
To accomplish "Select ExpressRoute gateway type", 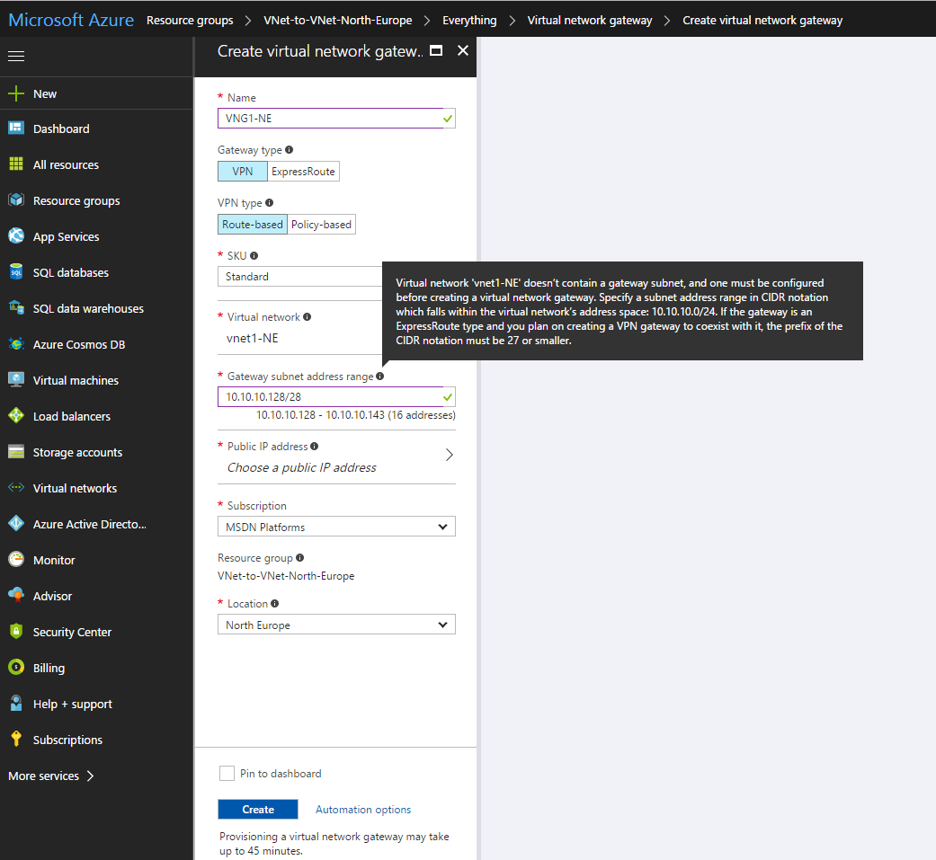I will (303, 172).
